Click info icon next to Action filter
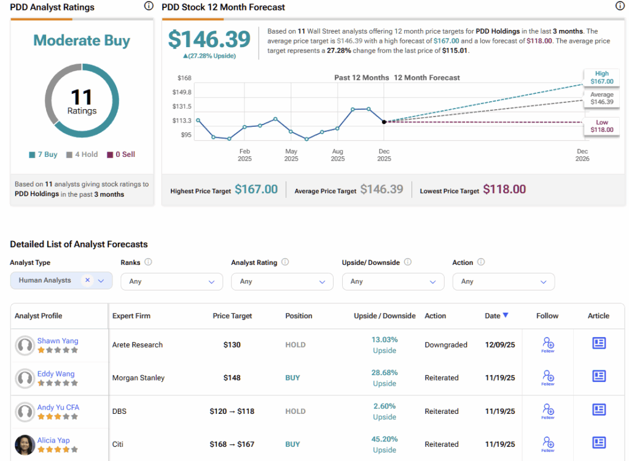 (480, 262)
